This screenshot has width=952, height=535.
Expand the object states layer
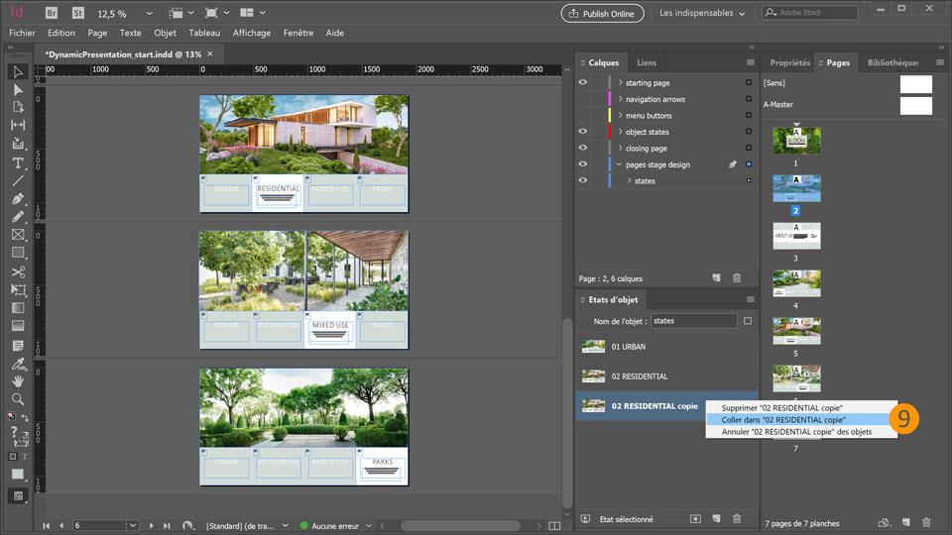point(620,132)
